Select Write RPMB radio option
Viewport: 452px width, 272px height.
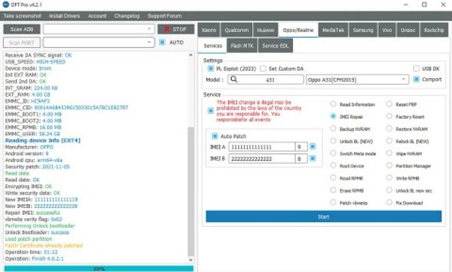[x=389, y=178]
